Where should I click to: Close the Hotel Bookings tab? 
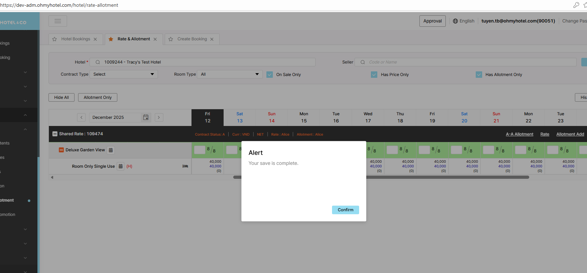point(95,39)
